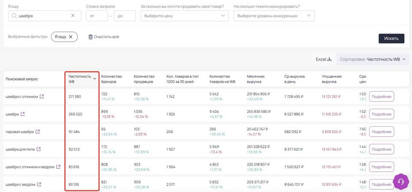Sort by the 'Частотность WB' column header
The image size is (412, 192).
[82, 79]
